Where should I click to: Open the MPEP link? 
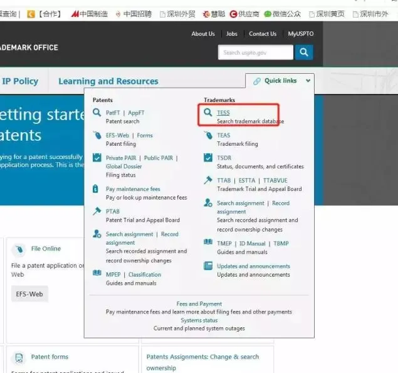tap(113, 275)
